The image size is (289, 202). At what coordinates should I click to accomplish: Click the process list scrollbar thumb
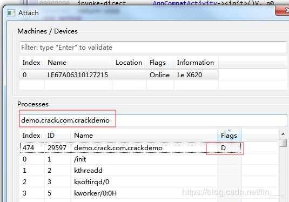[x=283, y=143]
